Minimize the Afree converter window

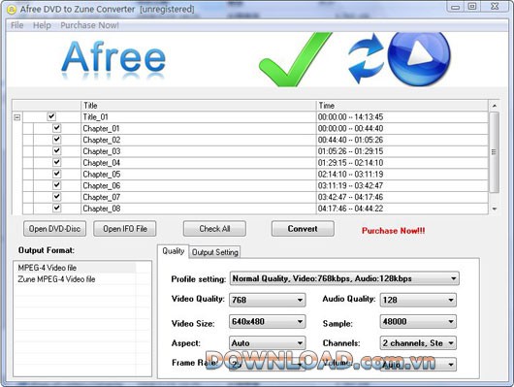(x=455, y=7)
